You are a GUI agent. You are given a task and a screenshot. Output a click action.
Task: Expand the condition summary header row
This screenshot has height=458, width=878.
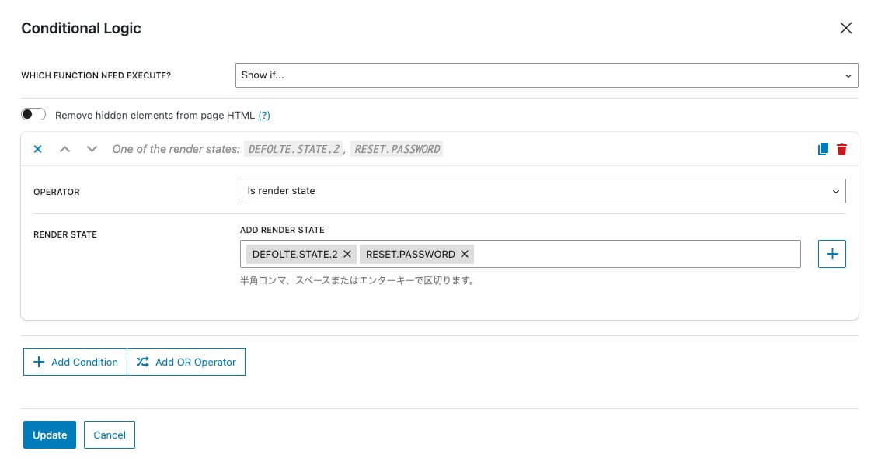pyautogui.click(x=544, y=149)
